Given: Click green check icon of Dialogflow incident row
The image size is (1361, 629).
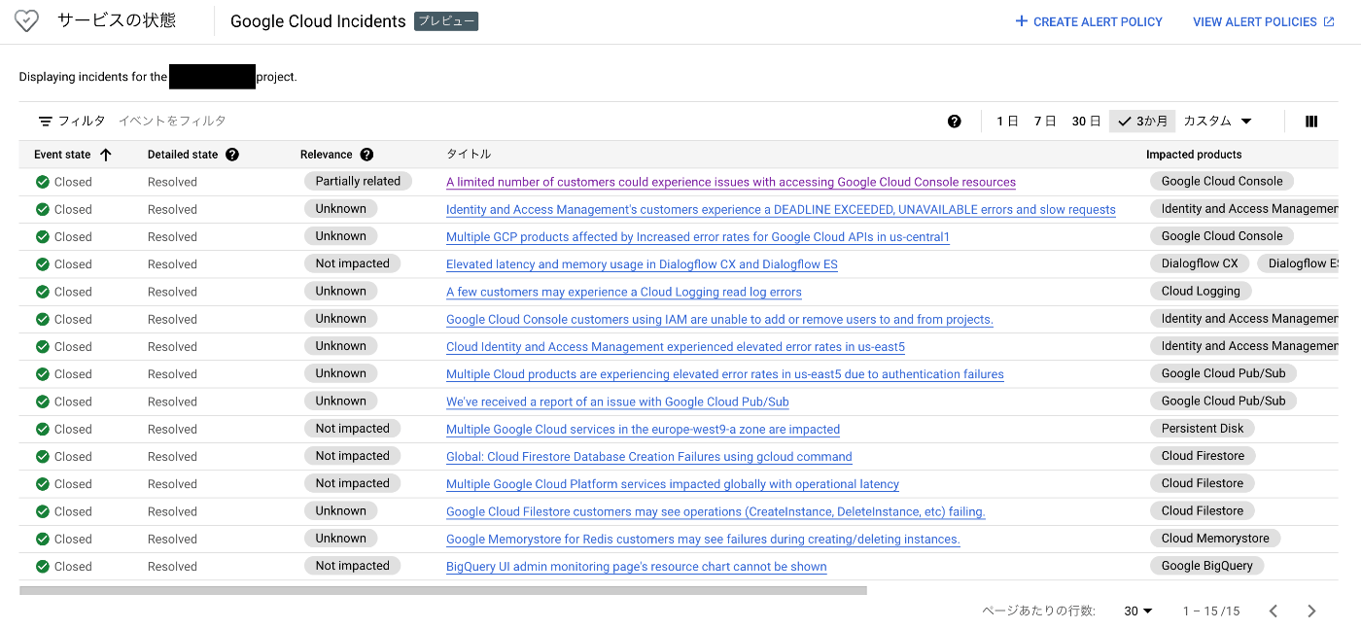Looking at the screenshot, I should (x=42, y=264).
